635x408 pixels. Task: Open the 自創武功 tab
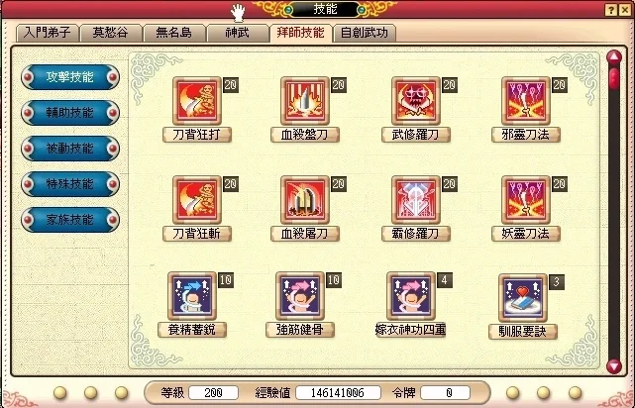[365, 34]
